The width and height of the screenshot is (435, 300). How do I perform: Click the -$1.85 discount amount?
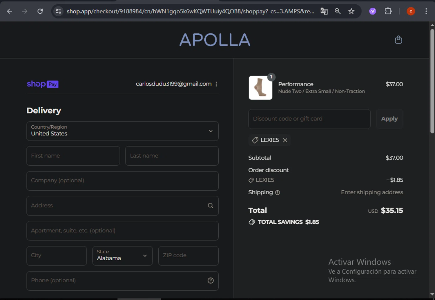click(x=395, y=180)
